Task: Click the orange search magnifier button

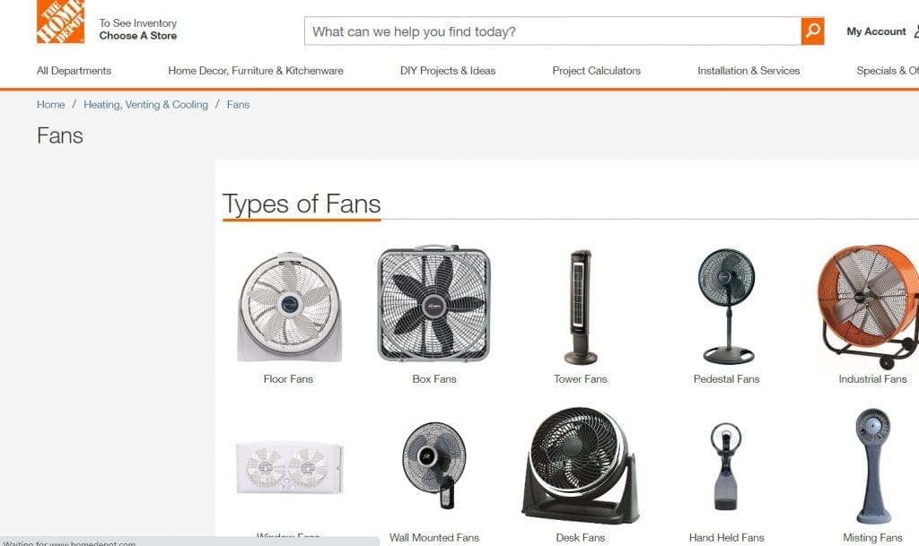Action: (x=812, y=31)
